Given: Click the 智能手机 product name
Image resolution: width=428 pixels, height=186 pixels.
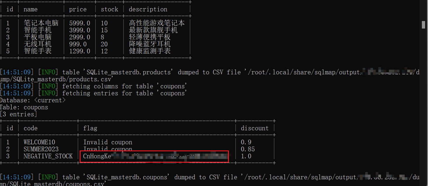Looking at the screenshot, I should click(37, 30).
